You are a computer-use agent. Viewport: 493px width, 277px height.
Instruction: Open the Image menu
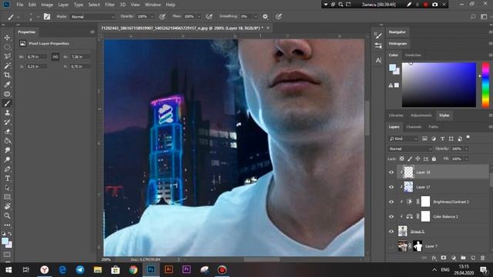[x=47, y=5]
